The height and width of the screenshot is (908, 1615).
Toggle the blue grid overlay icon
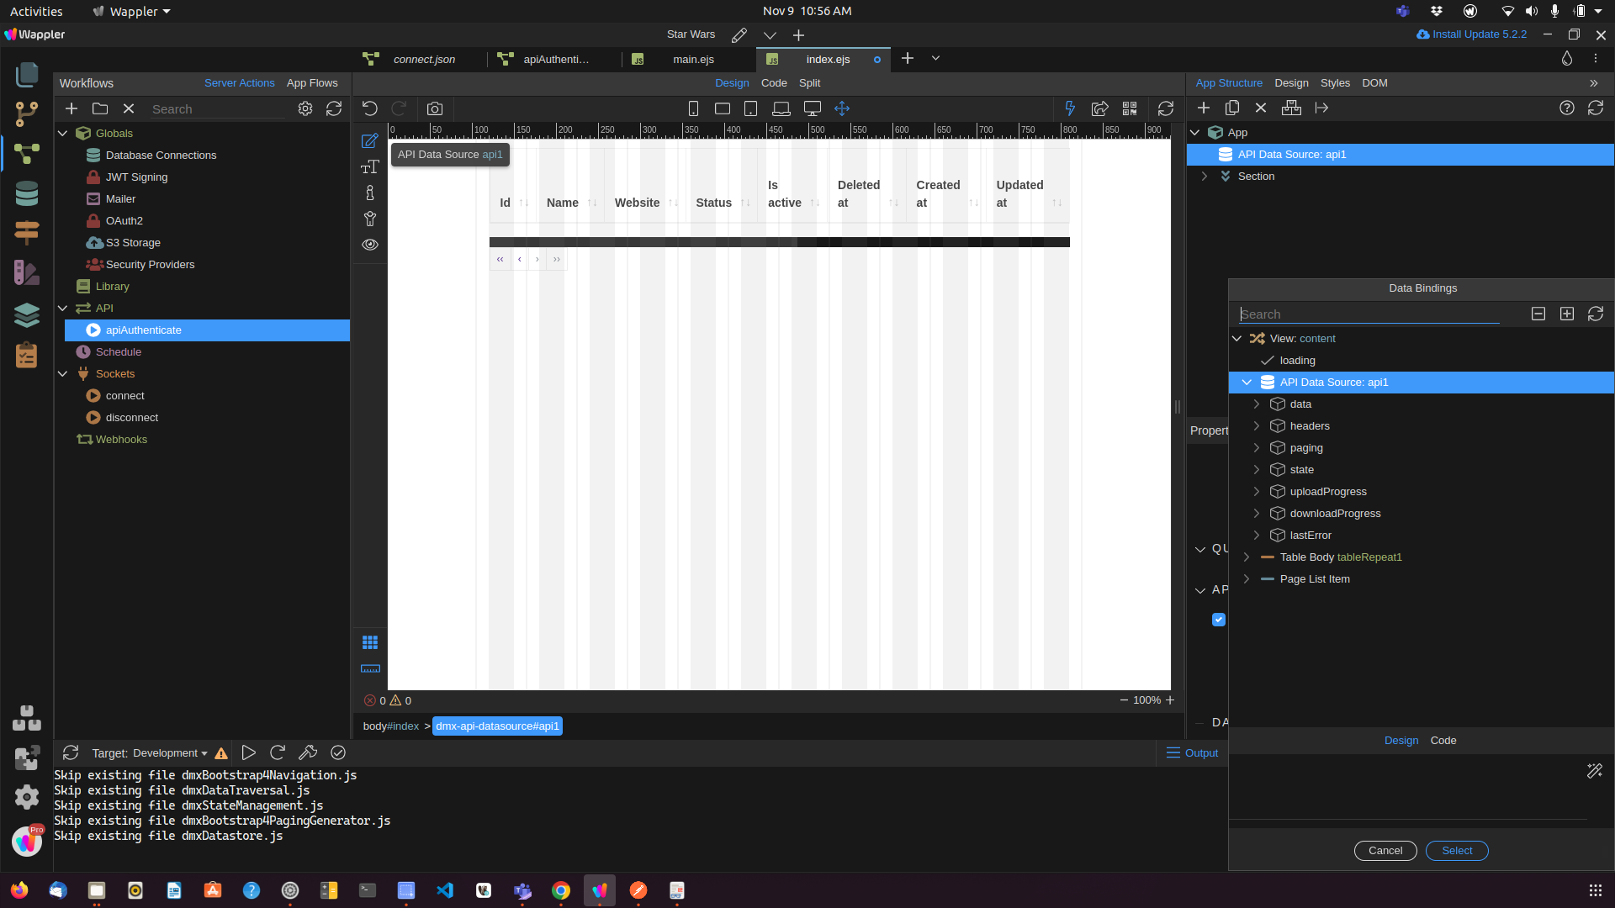pyautogui.click(x=370, y=642)
